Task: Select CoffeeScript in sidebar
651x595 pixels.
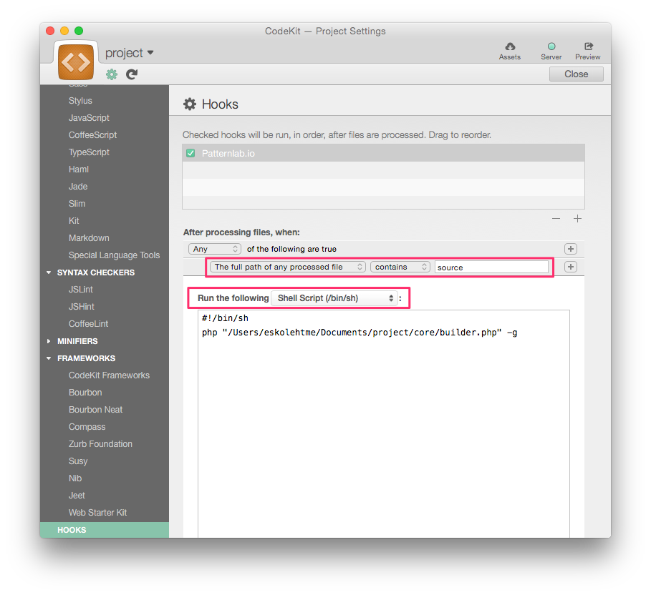Action: [x=92, y=135]
